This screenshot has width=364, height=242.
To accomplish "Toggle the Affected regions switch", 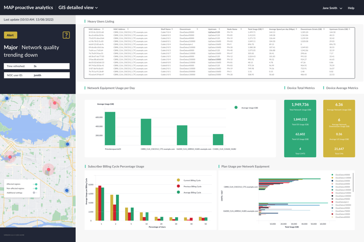I will click(x=35, y=184).
